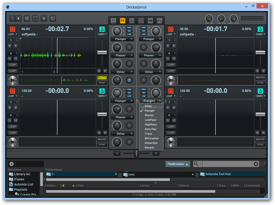The height and width of the screenshot is (205, 275).
Task: Play the 30.00 BPM deck
Action: click(171, 80)
